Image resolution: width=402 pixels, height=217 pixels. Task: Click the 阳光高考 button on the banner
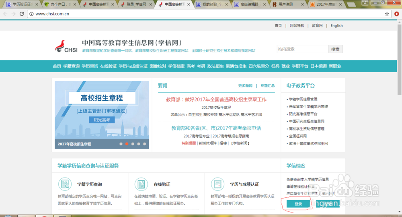coord(102,120)
